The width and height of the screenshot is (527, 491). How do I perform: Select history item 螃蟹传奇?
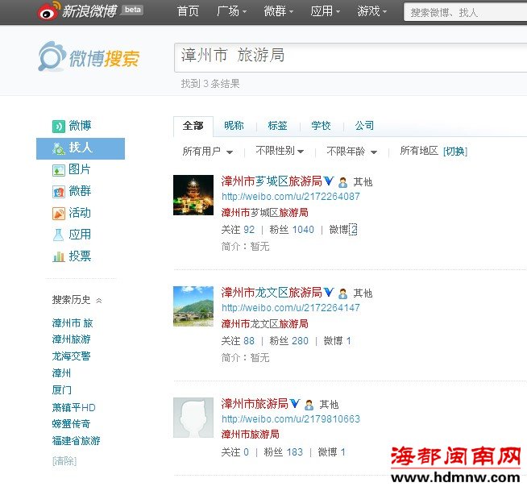71,424
